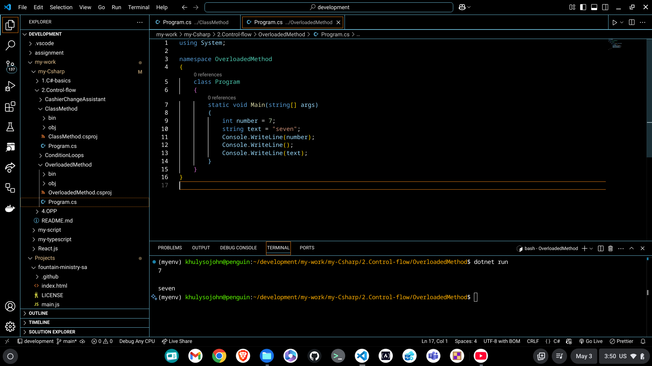The width and height of the screenshot is (652, 366).
Task: Toggle Go Live server in status bar
Action: [x=591, y=341]
